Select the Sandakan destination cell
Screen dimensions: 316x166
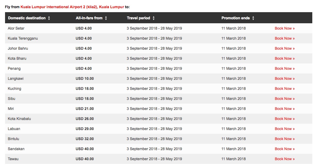[x=16, y=149]
